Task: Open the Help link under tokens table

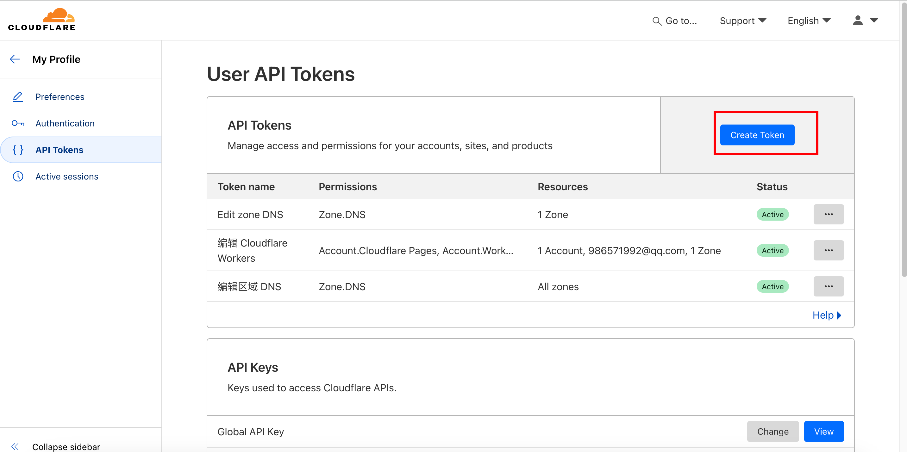Action: coord(826,315)
